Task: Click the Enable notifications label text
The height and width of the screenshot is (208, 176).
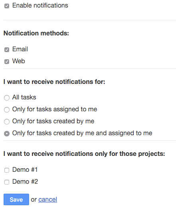Action: [40, 6]
